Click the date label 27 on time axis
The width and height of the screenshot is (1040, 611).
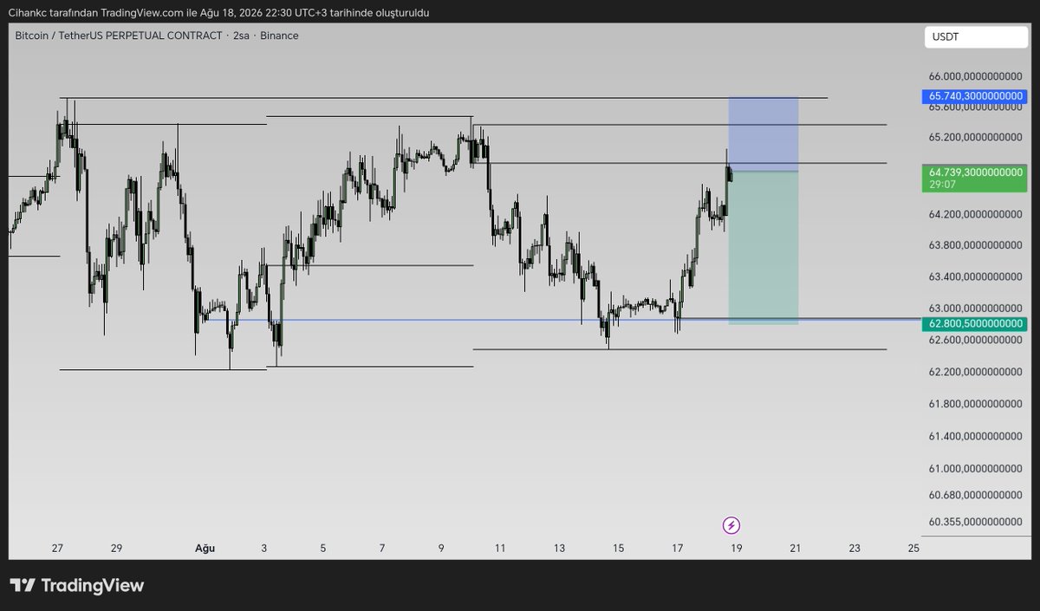click(x=57, y=548)
